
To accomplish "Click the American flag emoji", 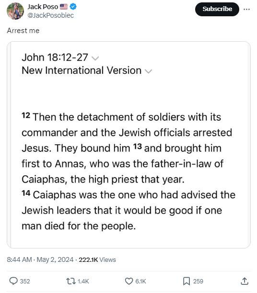I will pos(64,7).
